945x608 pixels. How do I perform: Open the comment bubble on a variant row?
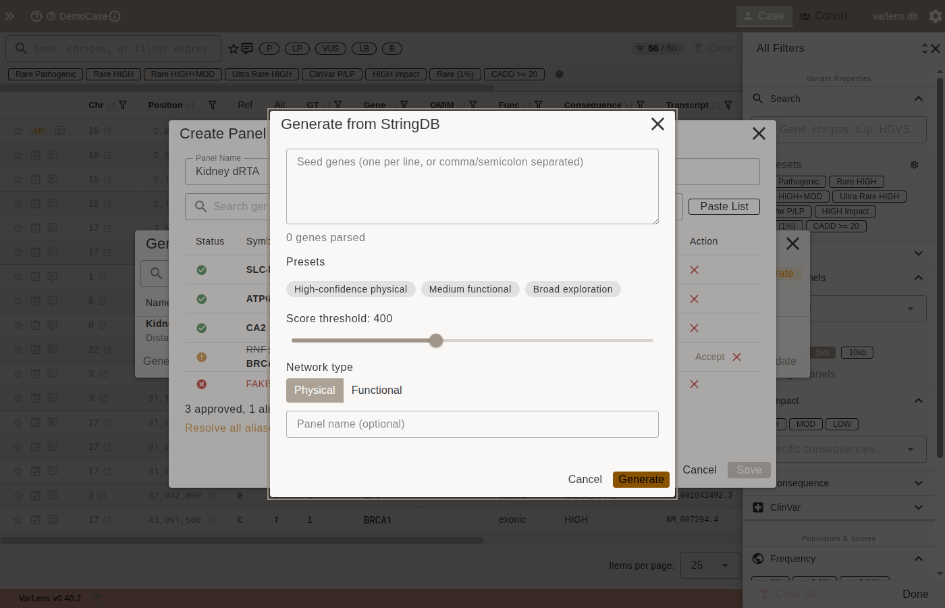click(x=59, y=130)
